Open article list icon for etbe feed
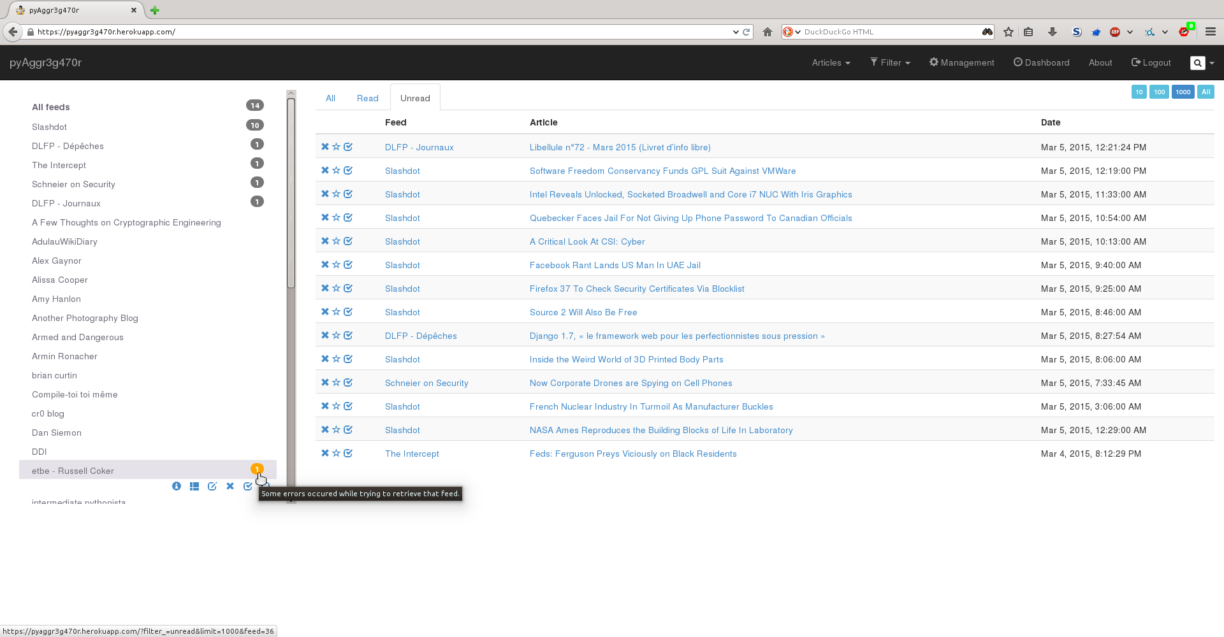Screen dimensions: 1224x637 tap(194, 486)
